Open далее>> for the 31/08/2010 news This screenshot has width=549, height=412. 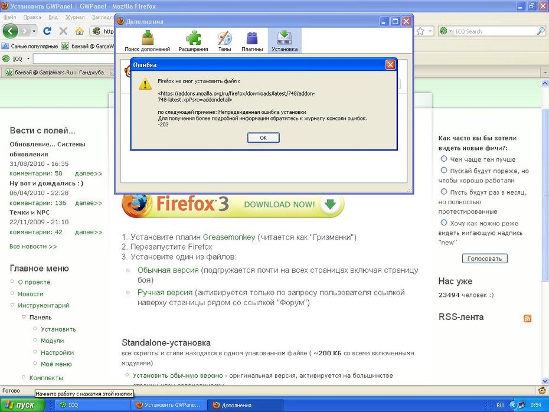[x=89, y=174]
